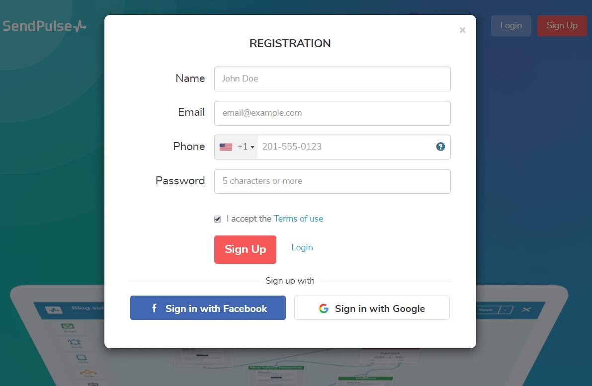Dismiss the registration modal with the X

463,30
